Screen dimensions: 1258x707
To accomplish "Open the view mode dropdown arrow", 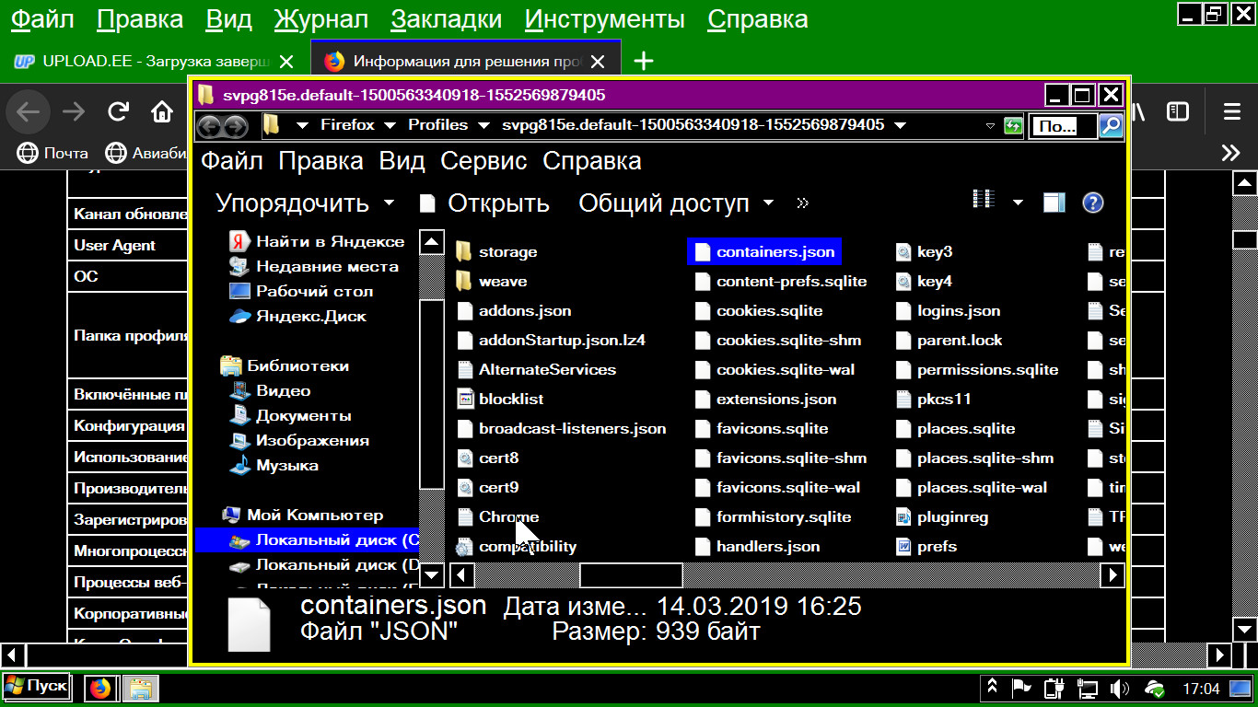I will (x=1018, y=203).
